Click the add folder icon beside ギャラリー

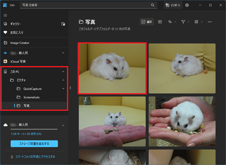click(x=63, y=24)
